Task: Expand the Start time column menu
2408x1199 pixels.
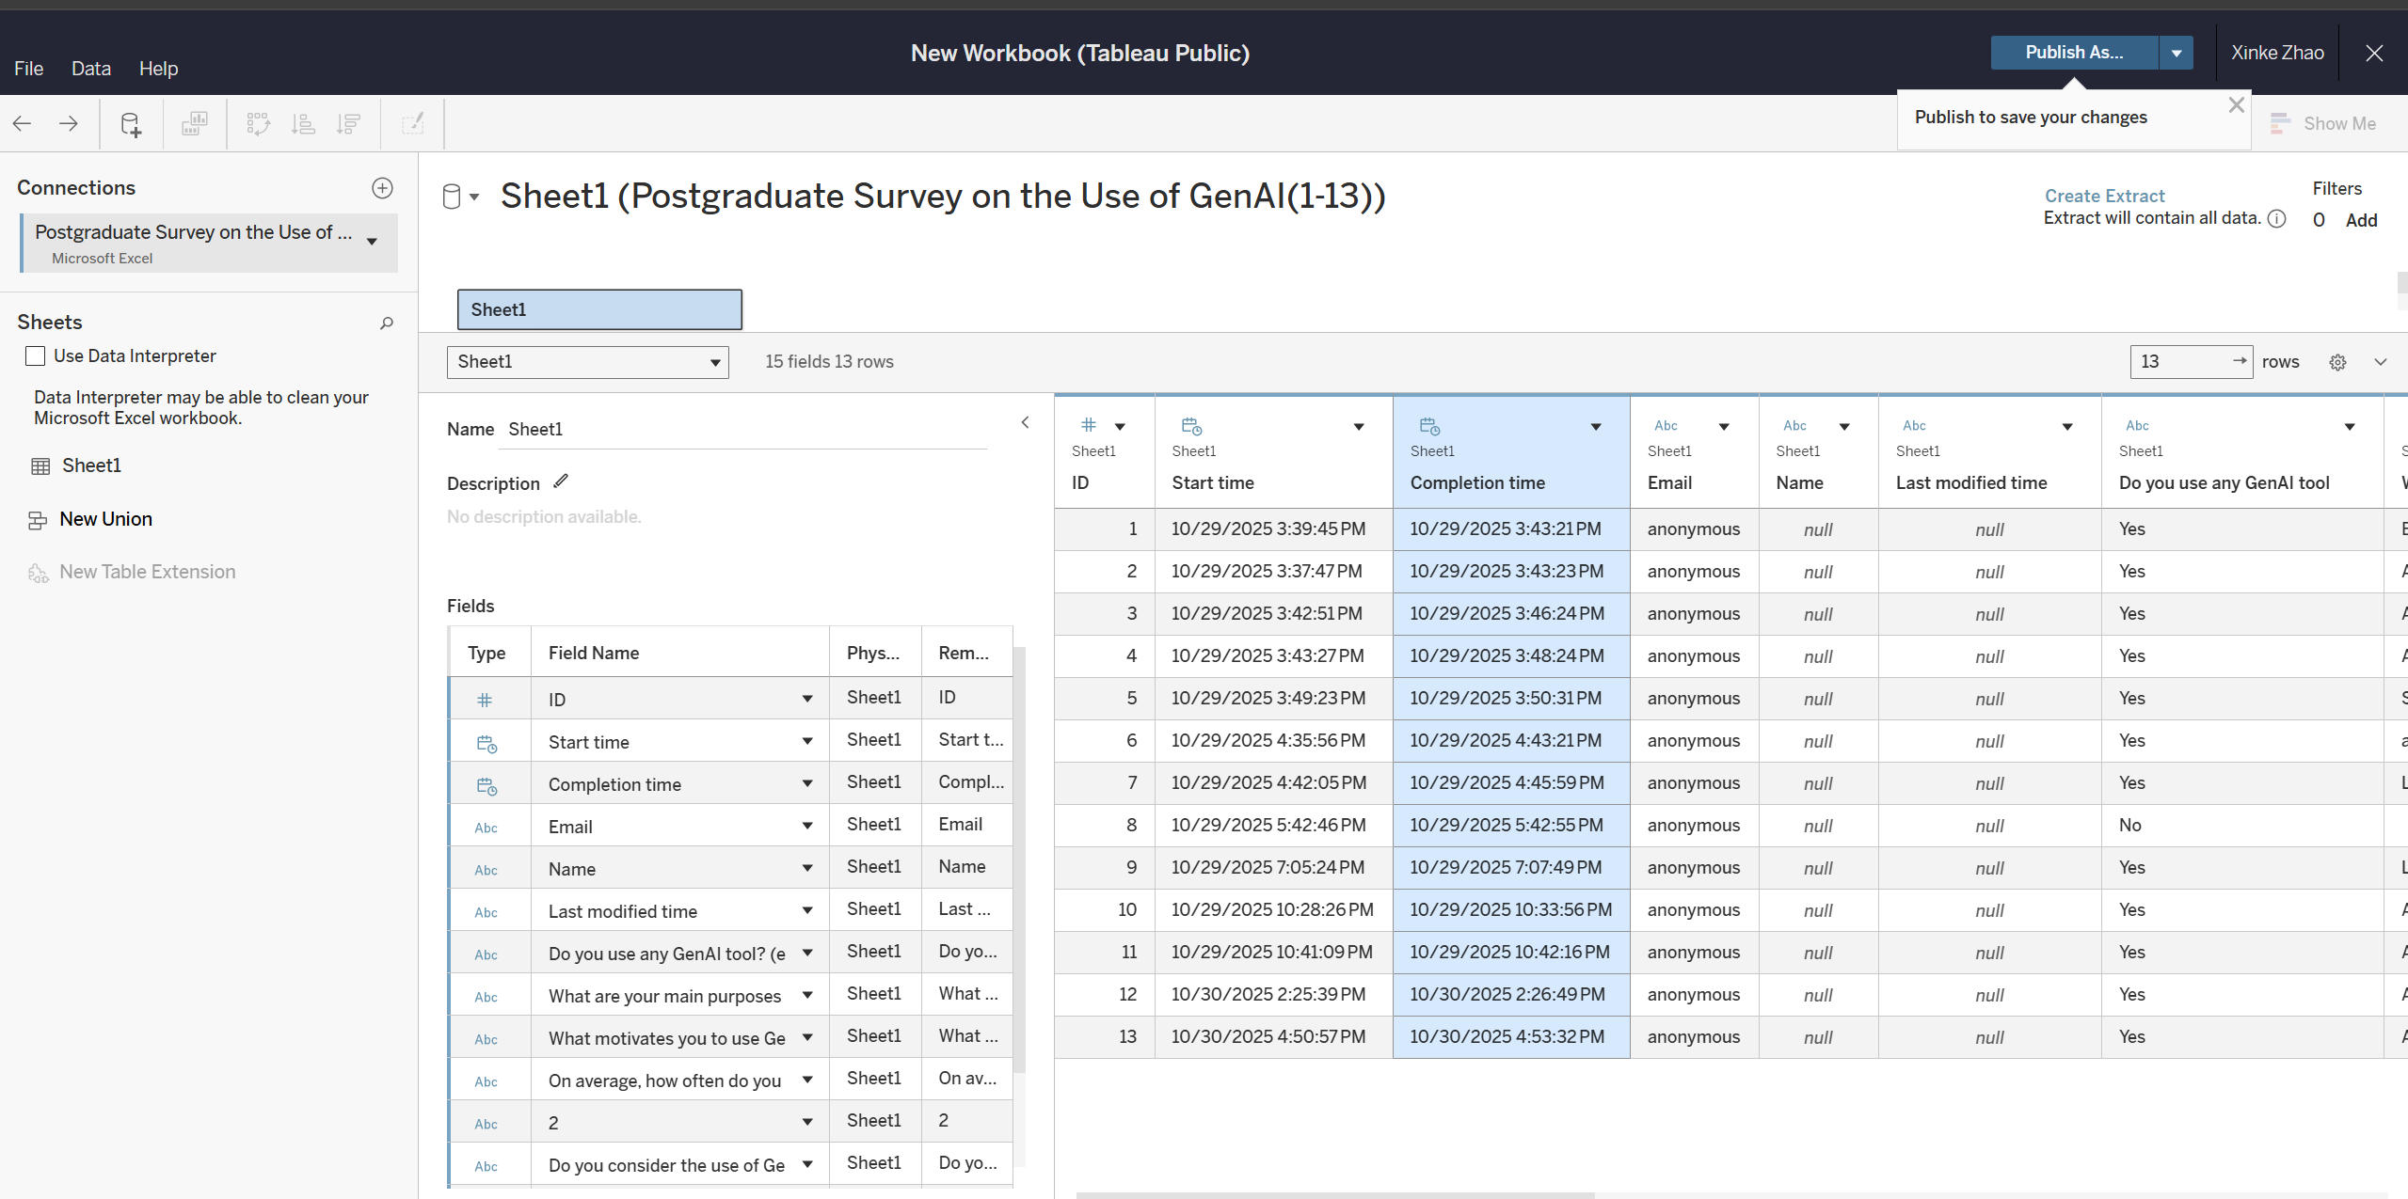Action: pos(1358,427)
